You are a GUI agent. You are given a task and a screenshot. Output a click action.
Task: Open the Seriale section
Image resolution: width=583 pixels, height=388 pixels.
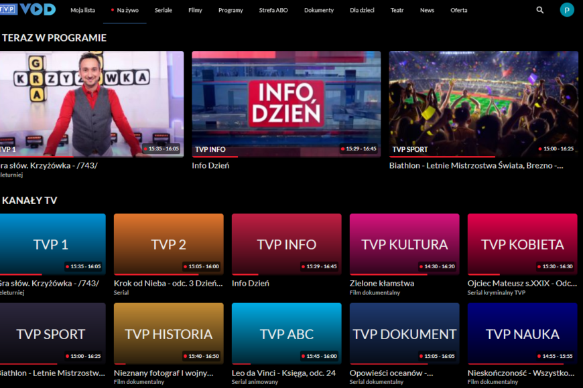(x=163, y=10)
